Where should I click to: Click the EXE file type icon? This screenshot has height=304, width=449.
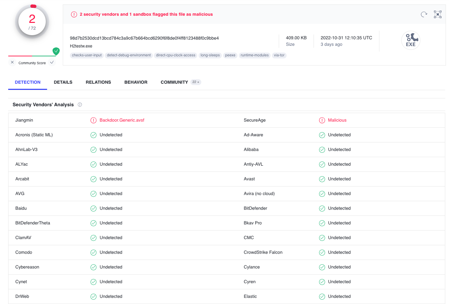pos(411,41)
